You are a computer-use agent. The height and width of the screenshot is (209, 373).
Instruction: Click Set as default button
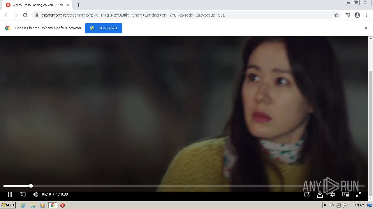click(x=103, y=28)
